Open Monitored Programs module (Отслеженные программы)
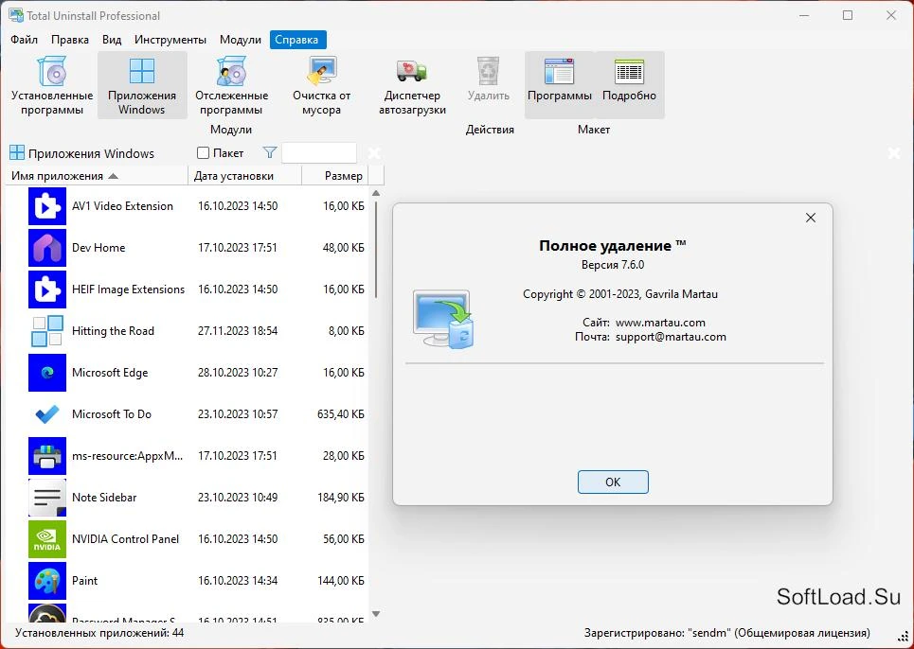This screenshot has height=649, width=914. pos(231,85)
